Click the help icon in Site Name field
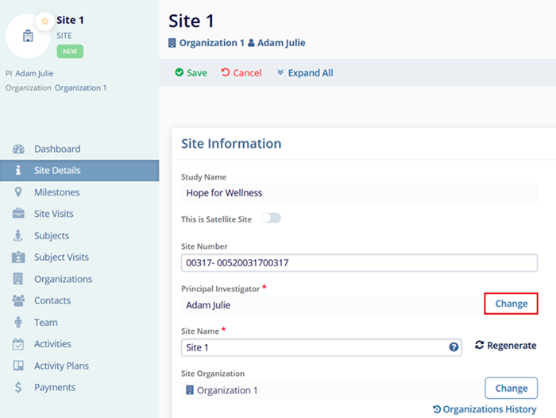The image size is (556, 418). (x=454, y=347)
